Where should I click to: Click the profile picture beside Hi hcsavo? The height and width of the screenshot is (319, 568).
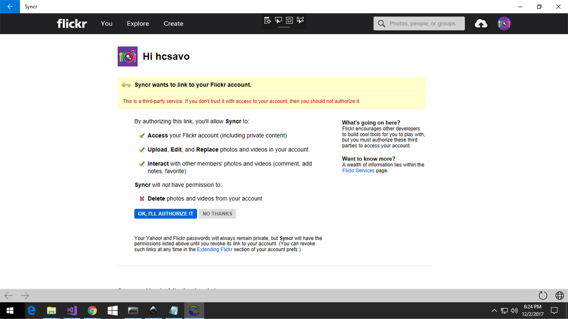[x=128, y=56]
